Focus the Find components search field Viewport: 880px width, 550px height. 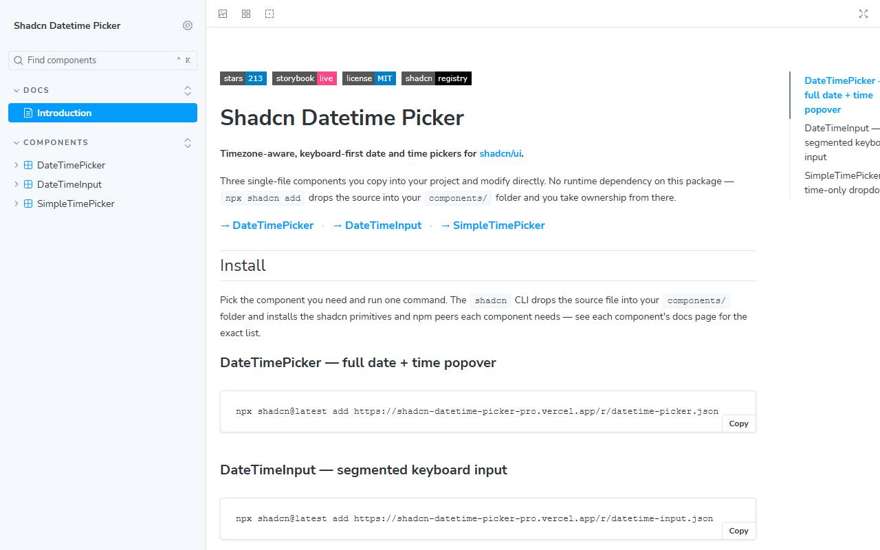click(103, 60)
